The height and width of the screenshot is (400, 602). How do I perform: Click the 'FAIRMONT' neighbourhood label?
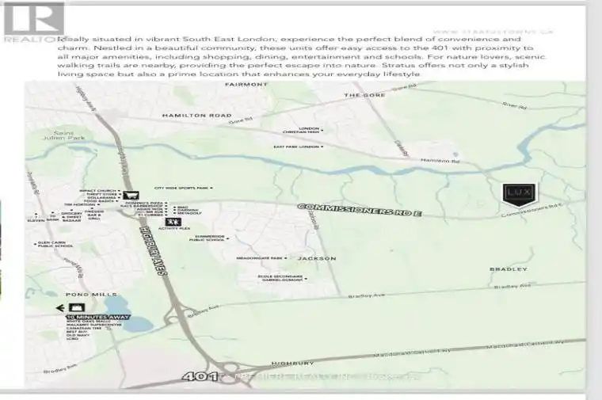tap(246, 85)
